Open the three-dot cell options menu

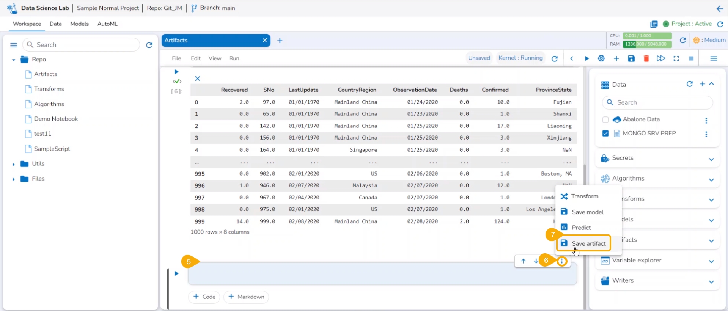click(562, 261)
